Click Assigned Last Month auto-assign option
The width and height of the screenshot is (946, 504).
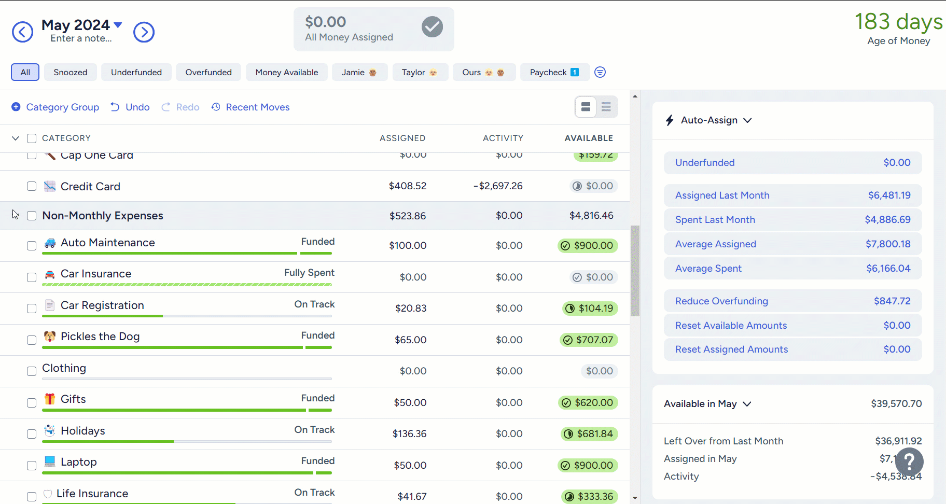[793, 195]
